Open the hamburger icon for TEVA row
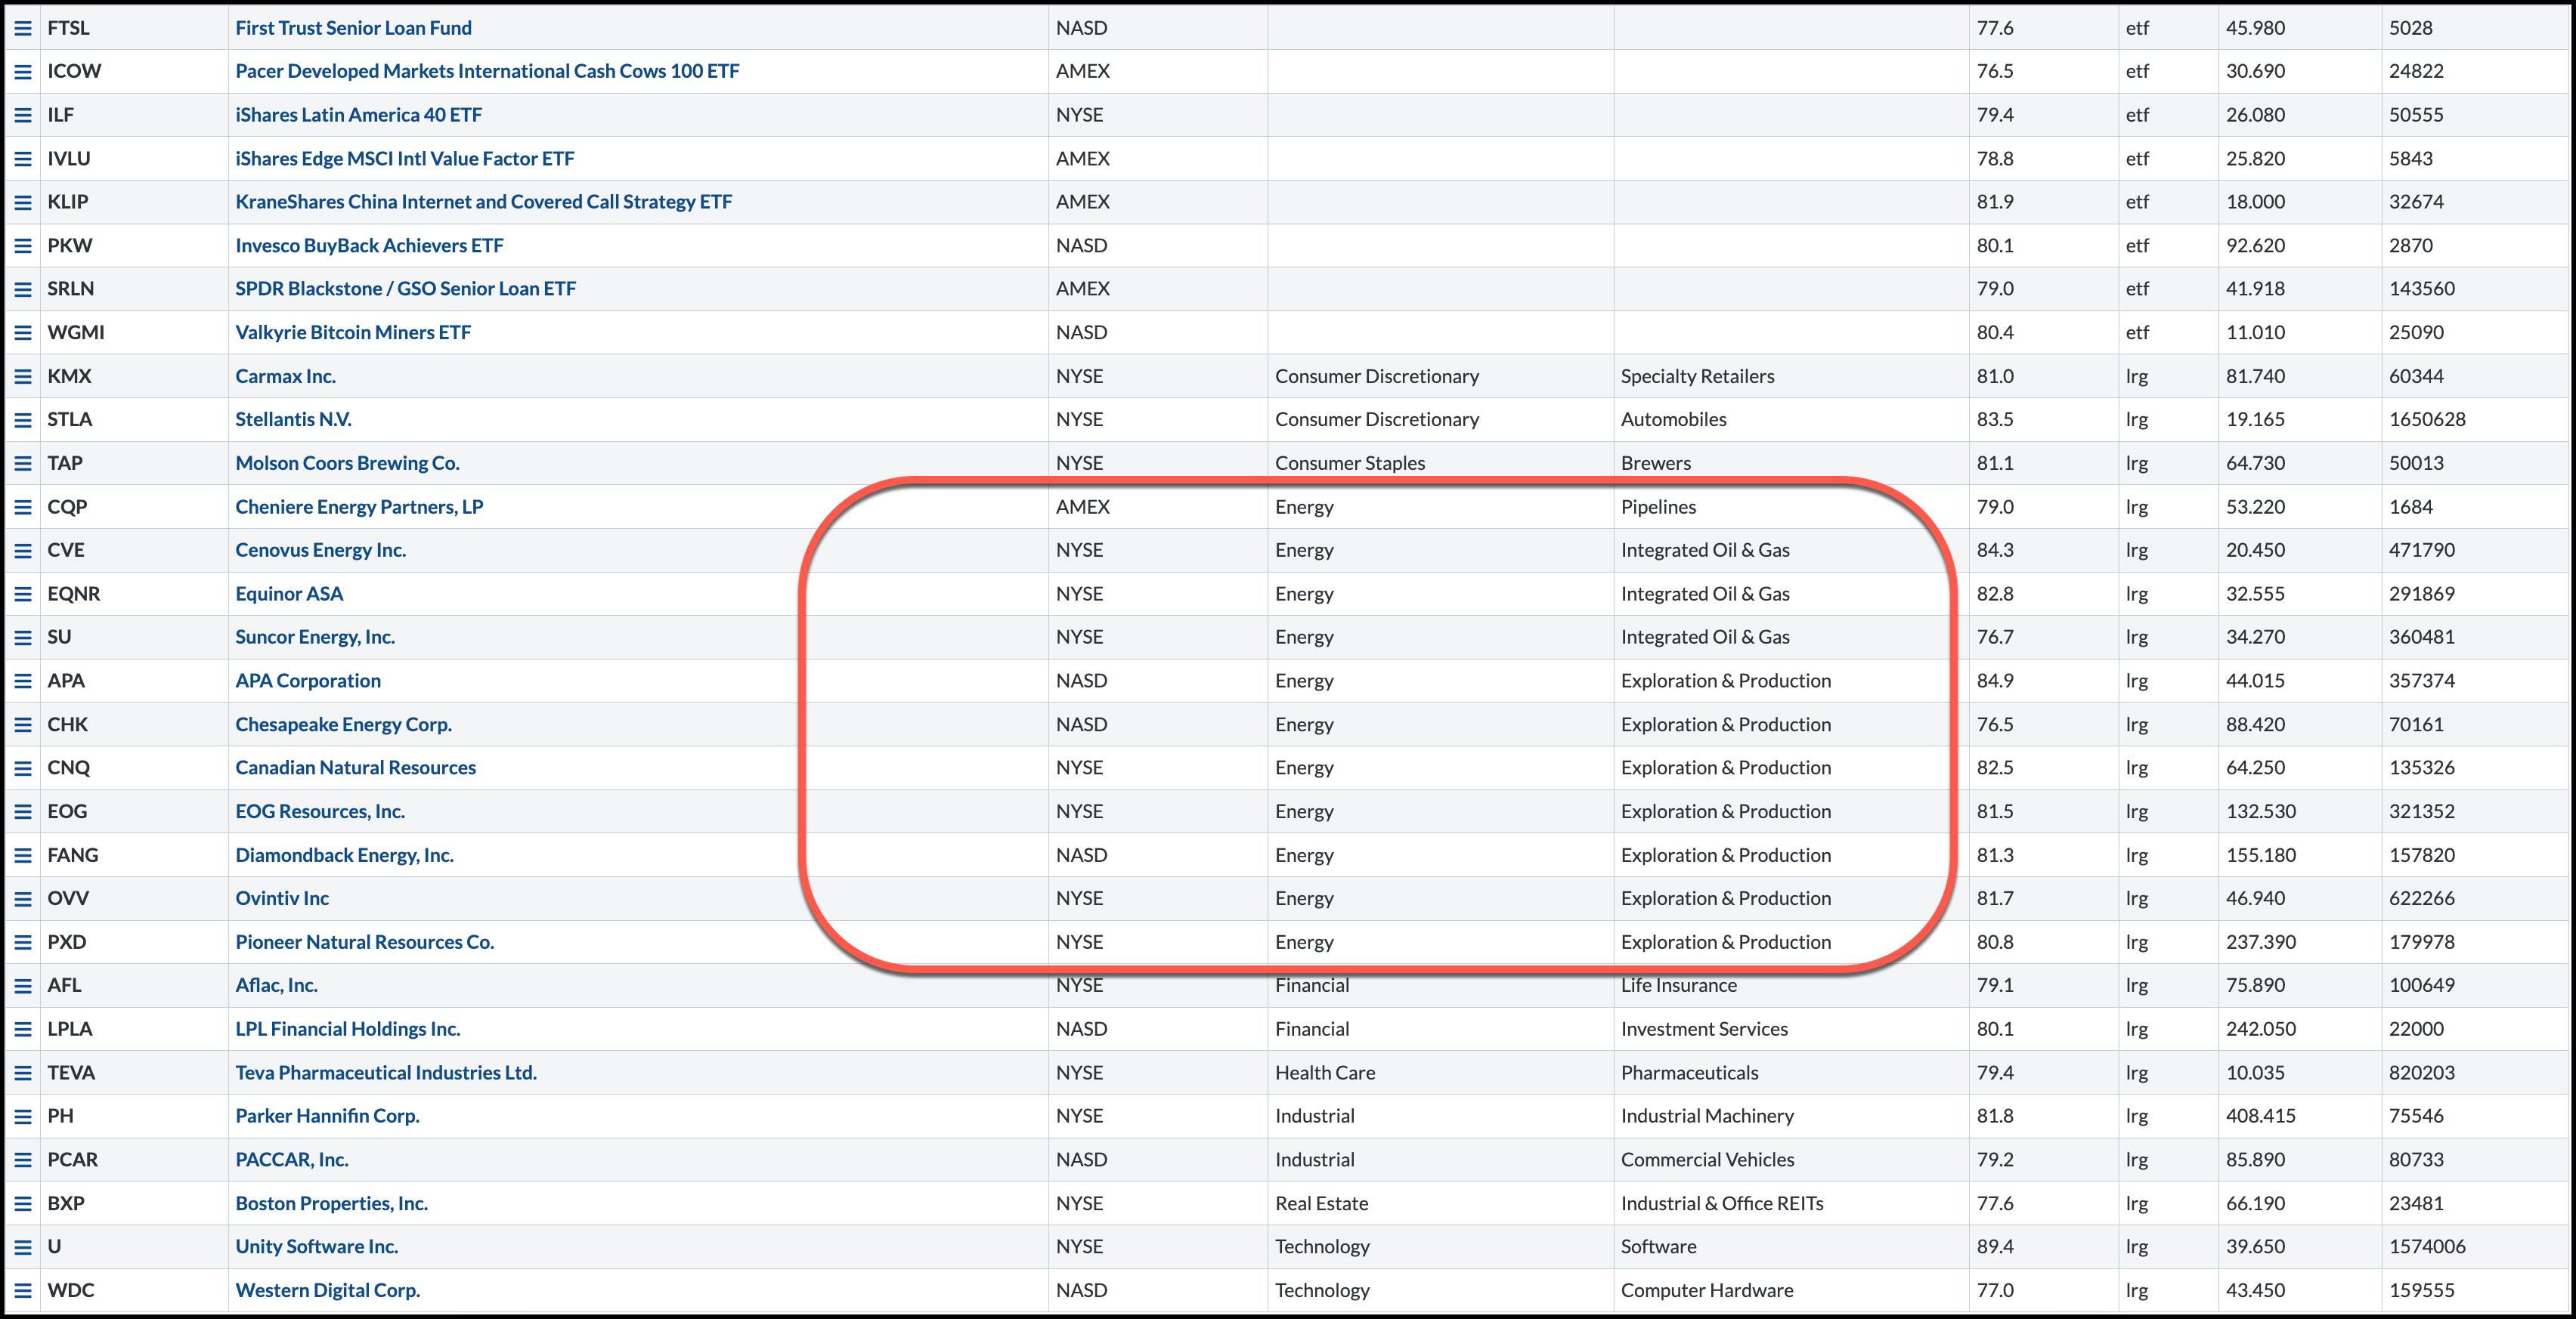Screen dimensions: 2576x1319 coord(22,1073)
